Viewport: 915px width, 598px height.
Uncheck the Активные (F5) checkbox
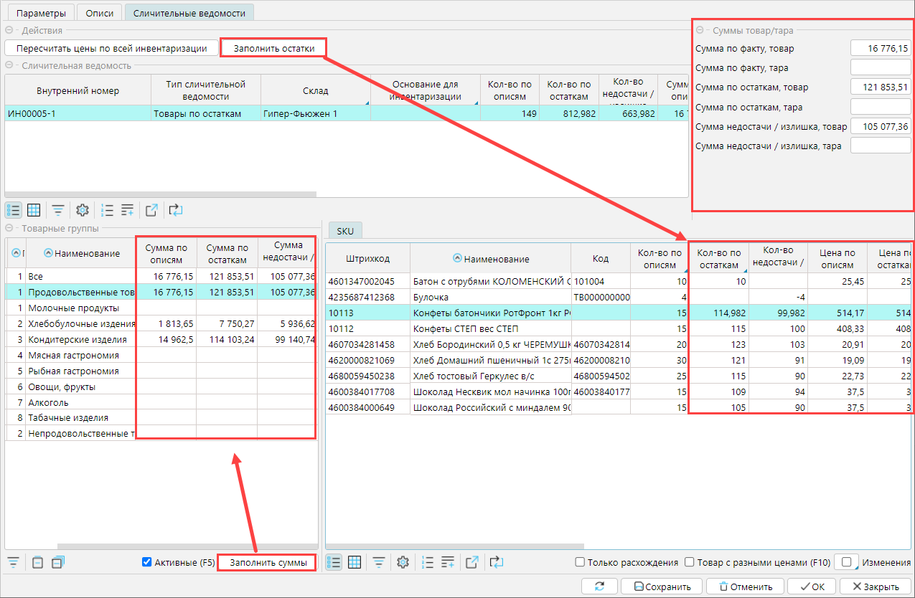coord(147,563)
